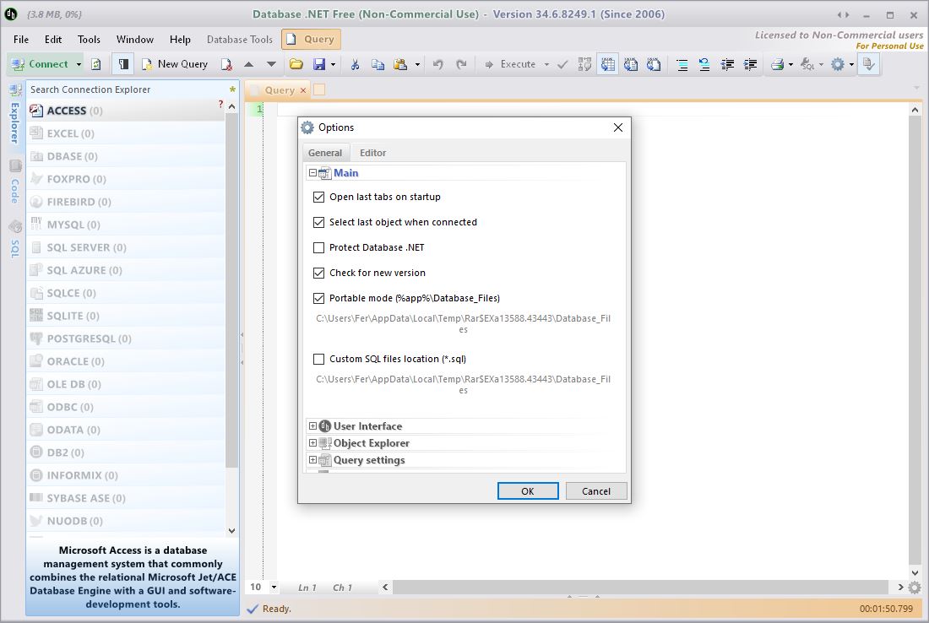Enable Custom SQL files location checkbox
This screenshot has width=929, height=623.
(x=318, y=359)
